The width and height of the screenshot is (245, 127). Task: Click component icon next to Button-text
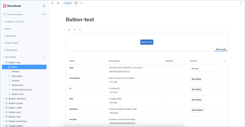pyautogui.click(x=7, y=63)
